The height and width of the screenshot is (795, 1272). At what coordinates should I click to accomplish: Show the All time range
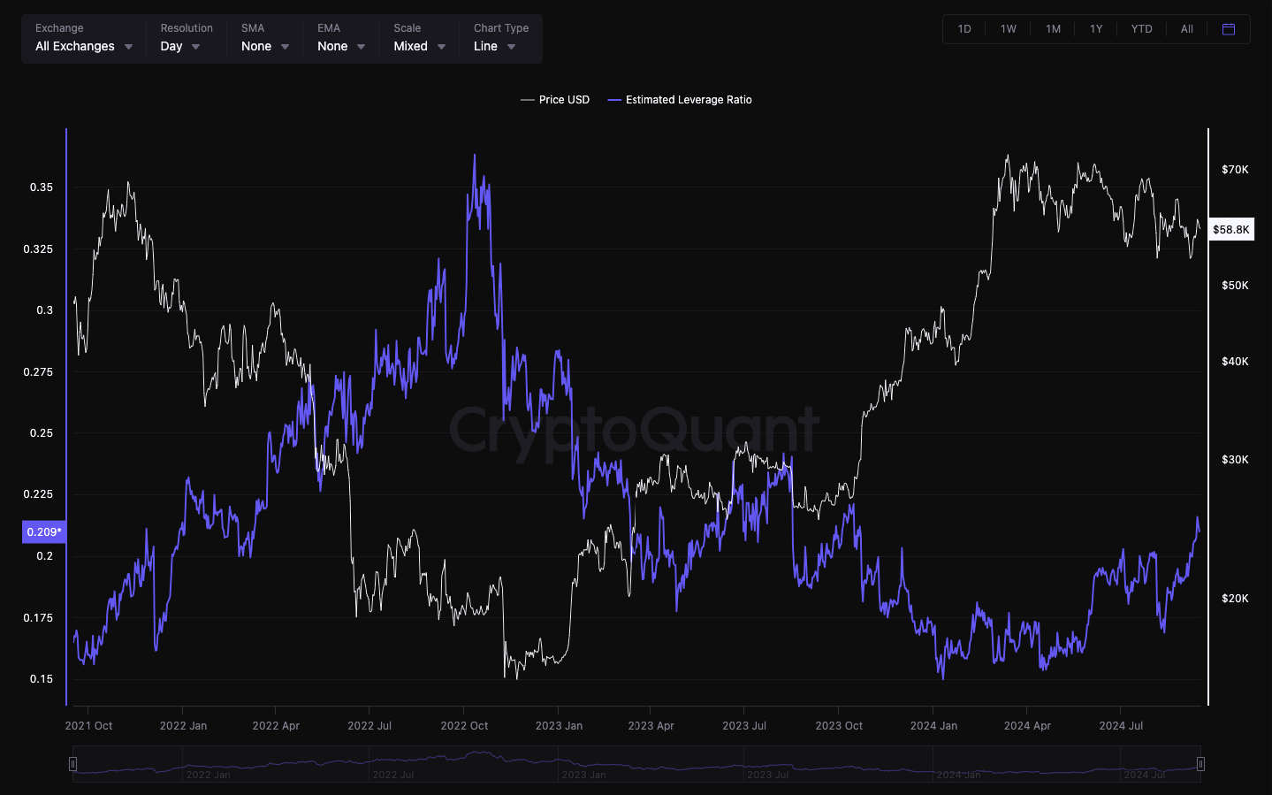pos(1187,29)
